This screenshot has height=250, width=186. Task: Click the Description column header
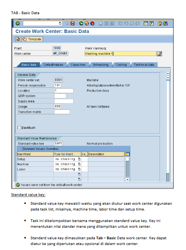pyautogui.click(x=106, y=154)
